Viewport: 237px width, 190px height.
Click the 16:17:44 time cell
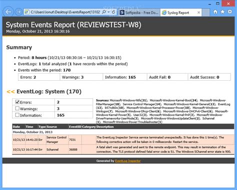tap(31, 149)
